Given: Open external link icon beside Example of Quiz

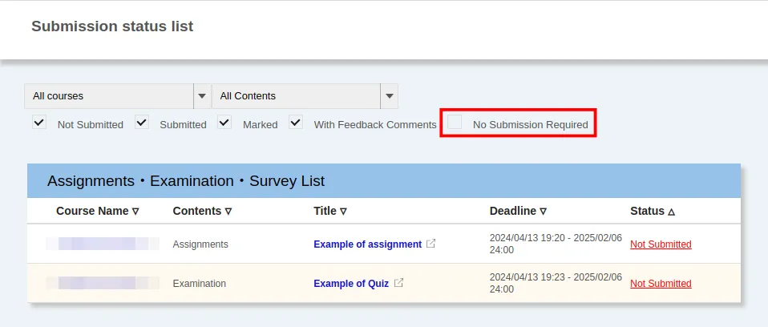Looking at the screenshot, I should point(398,283).
